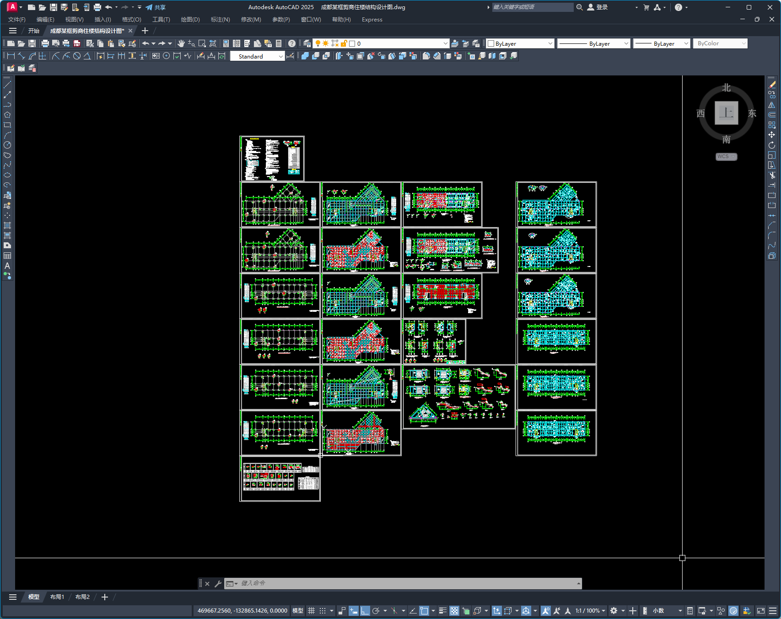Screen dimensions: 781x619
Task: Click the keyword search input box
Action: tap(533, 7)
